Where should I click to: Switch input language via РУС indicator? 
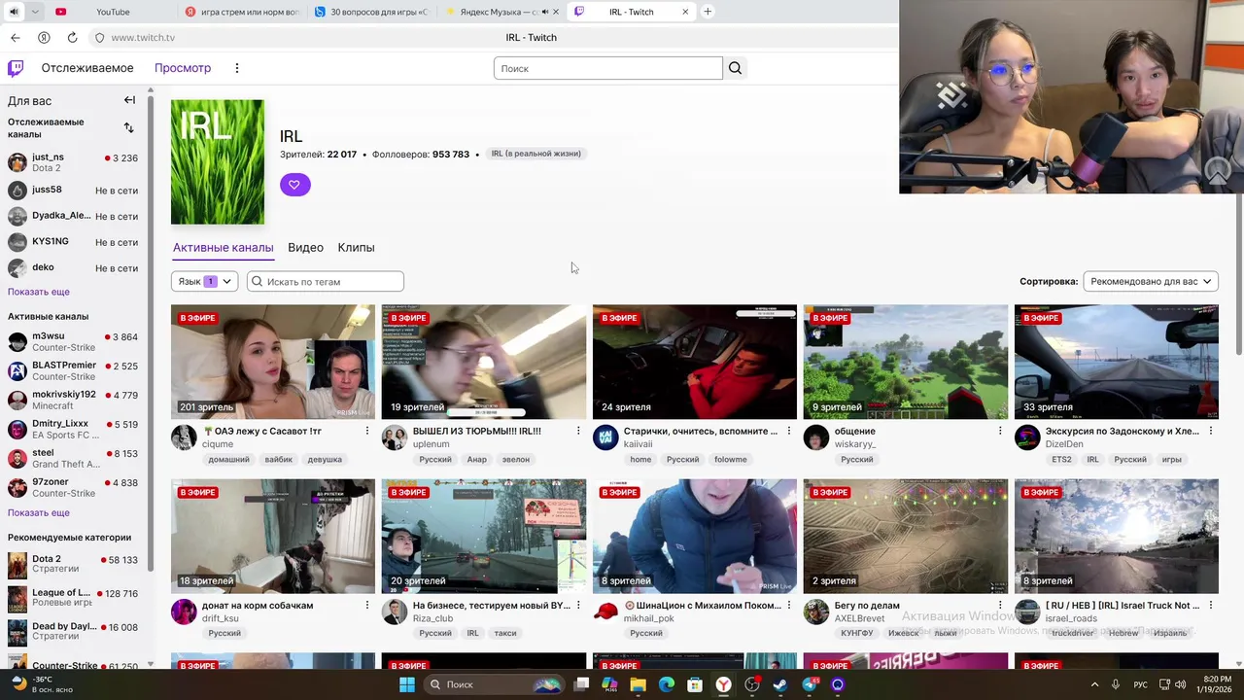(x=1141, y=684)
